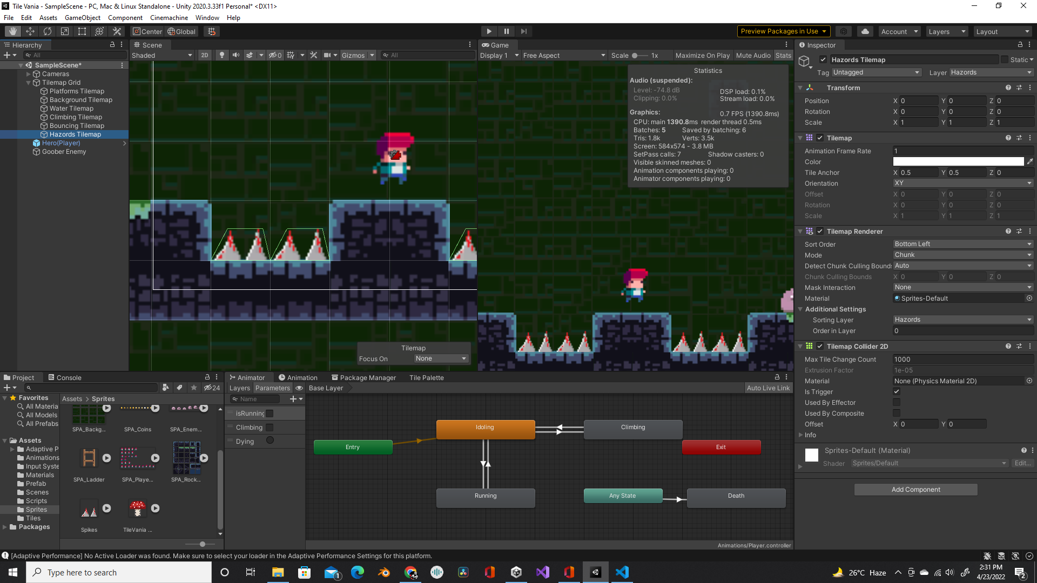Open the GameObject menu
The image size is (1037, 583).
point(82,17)
